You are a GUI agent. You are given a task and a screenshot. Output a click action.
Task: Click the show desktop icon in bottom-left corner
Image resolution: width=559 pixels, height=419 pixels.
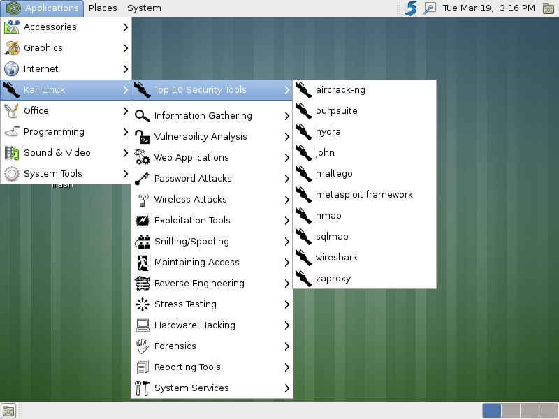click(x=8, y=411)
